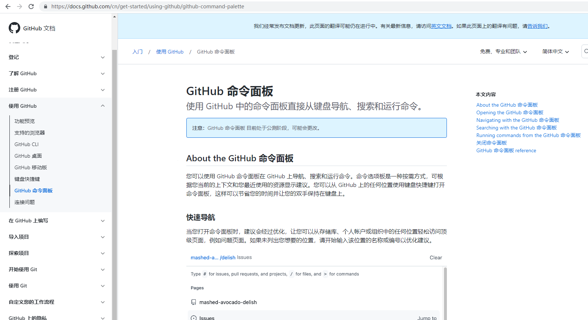This screenshot has height=320, width=588.
Task: Select GitHub 命令面板 in the sidebar
Action: pos(34,191)
